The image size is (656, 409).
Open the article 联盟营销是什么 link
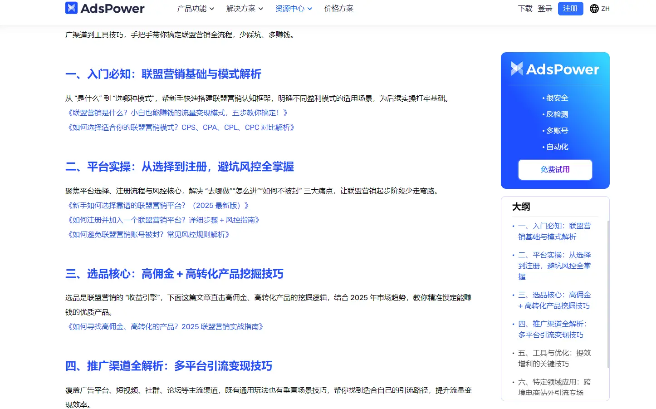pos(176,113)
